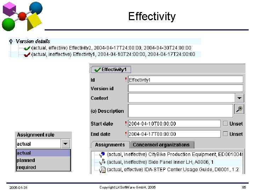Select the IDA-STEP Center Usage Guide assignment

coord(173,170)
